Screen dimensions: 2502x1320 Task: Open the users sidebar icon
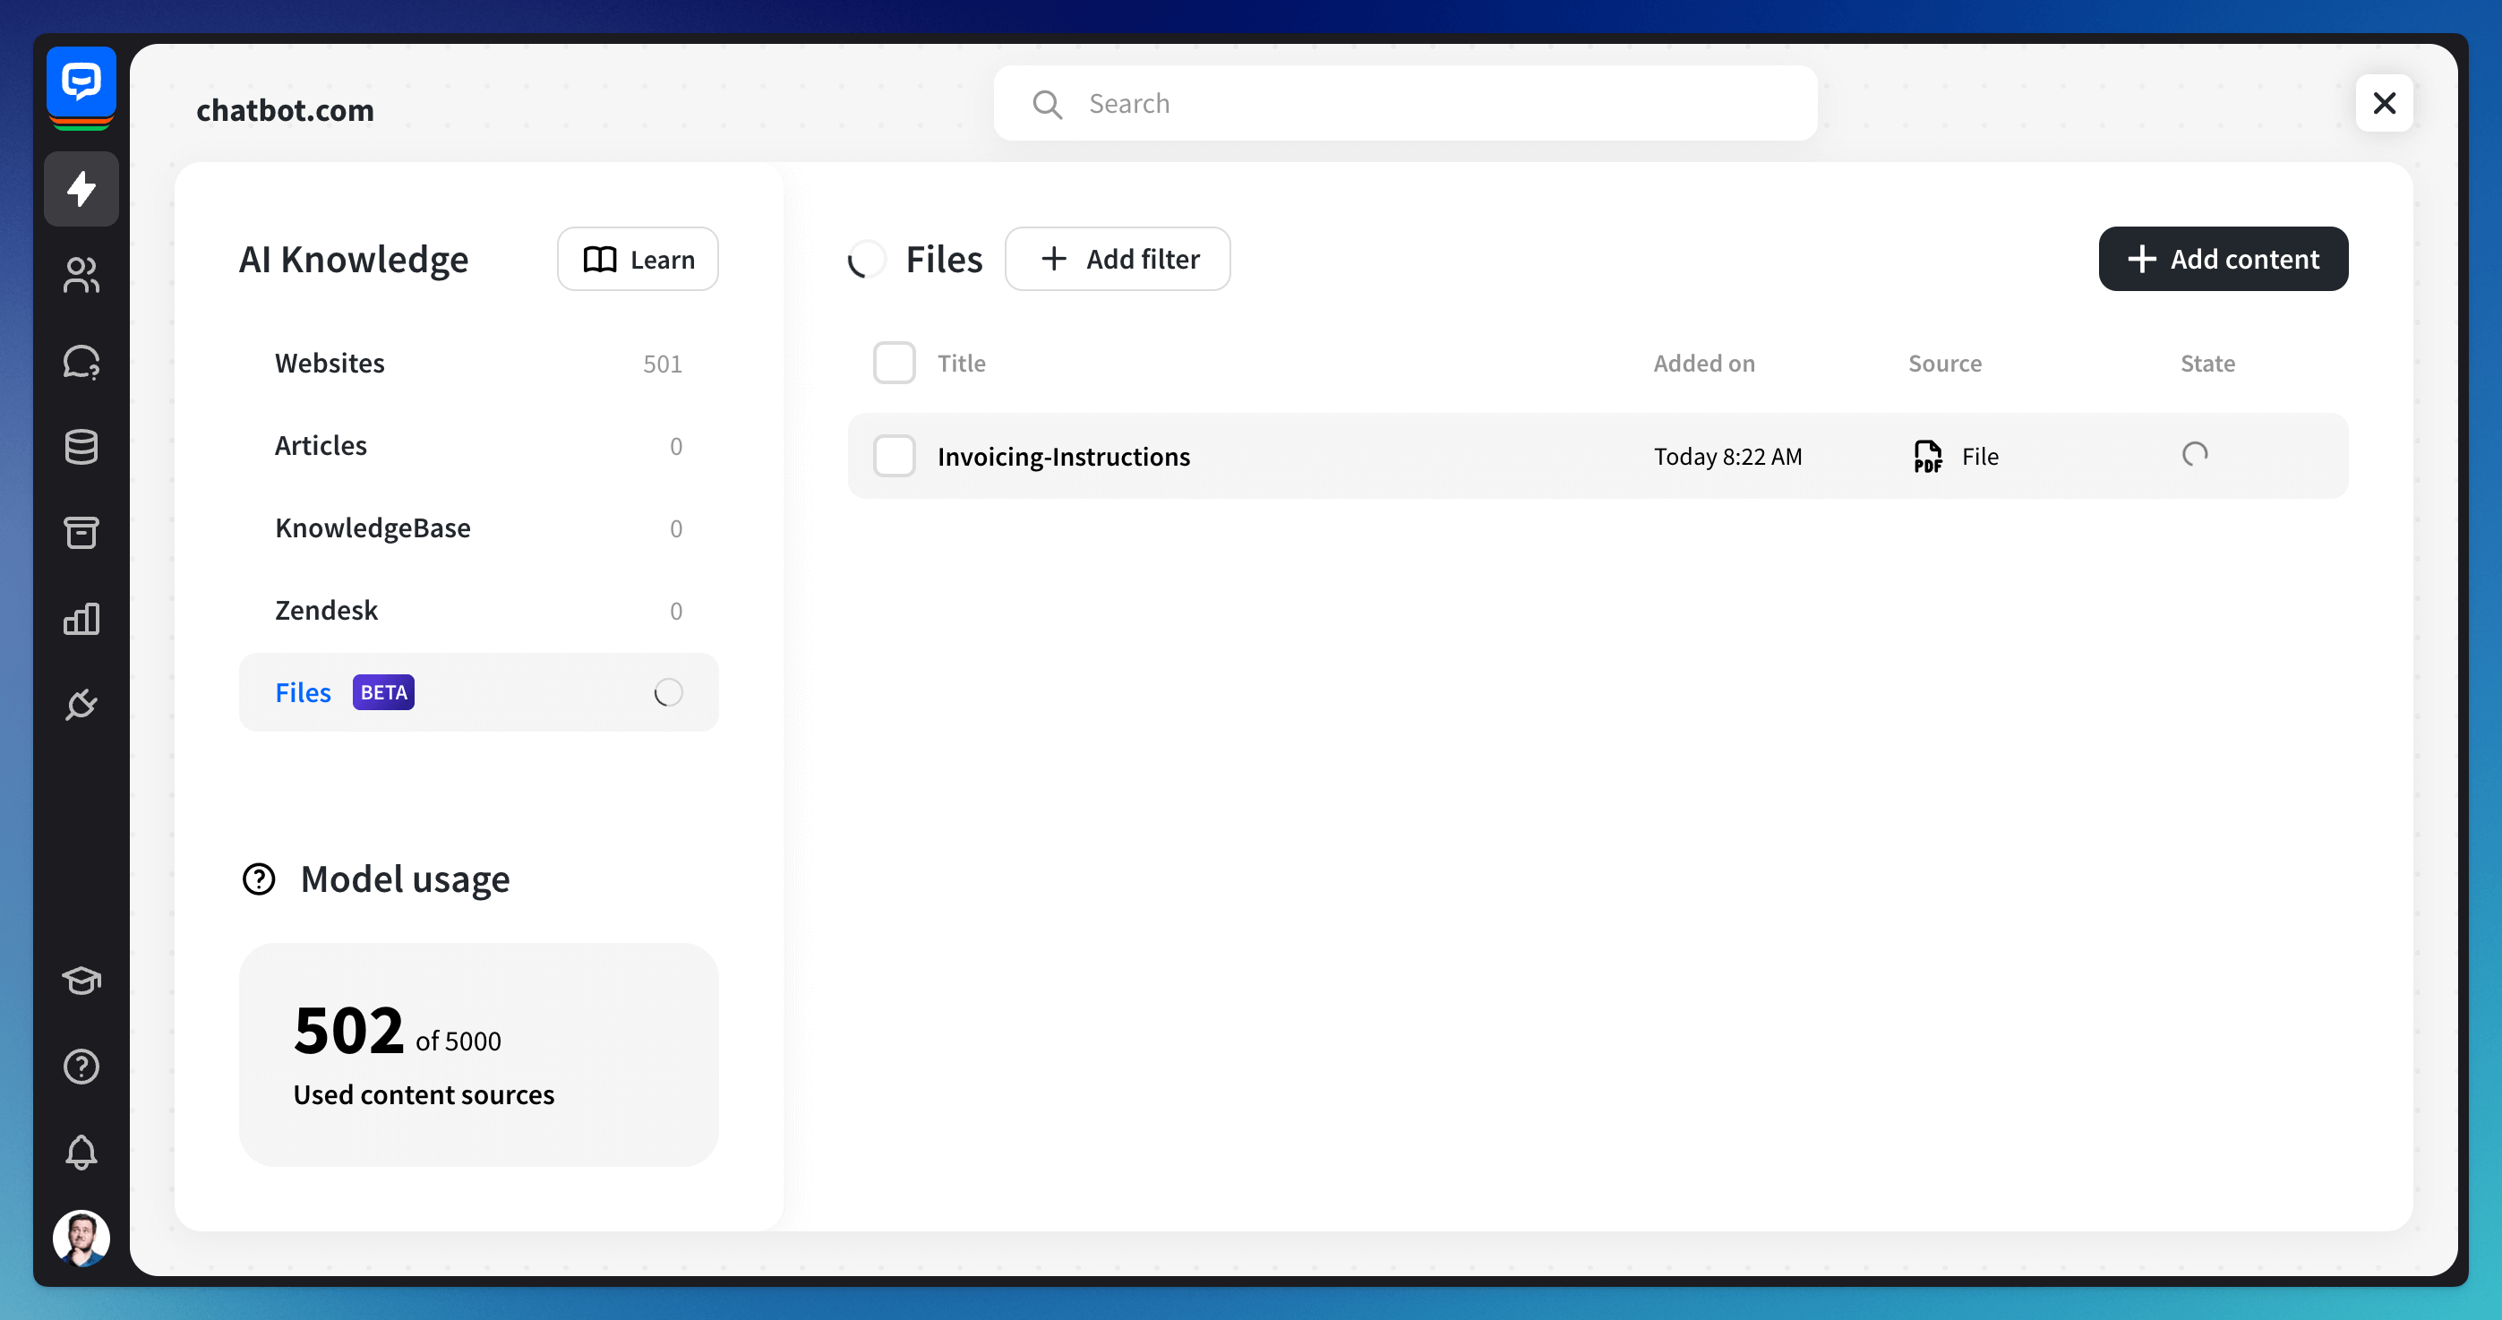click(81, 275)
